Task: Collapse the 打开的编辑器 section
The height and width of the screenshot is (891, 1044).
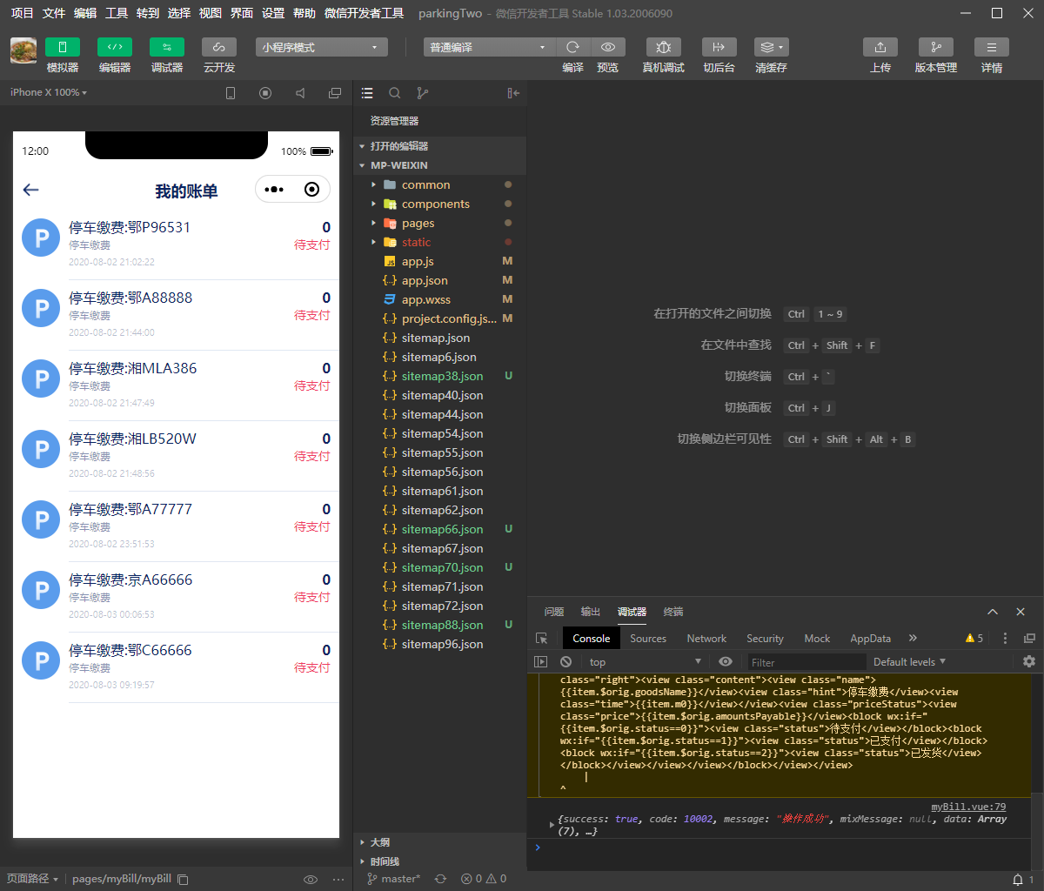Action: point(439,146)
